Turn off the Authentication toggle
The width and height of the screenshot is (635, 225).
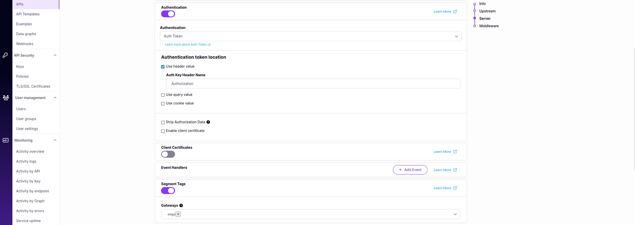[168, 14]
